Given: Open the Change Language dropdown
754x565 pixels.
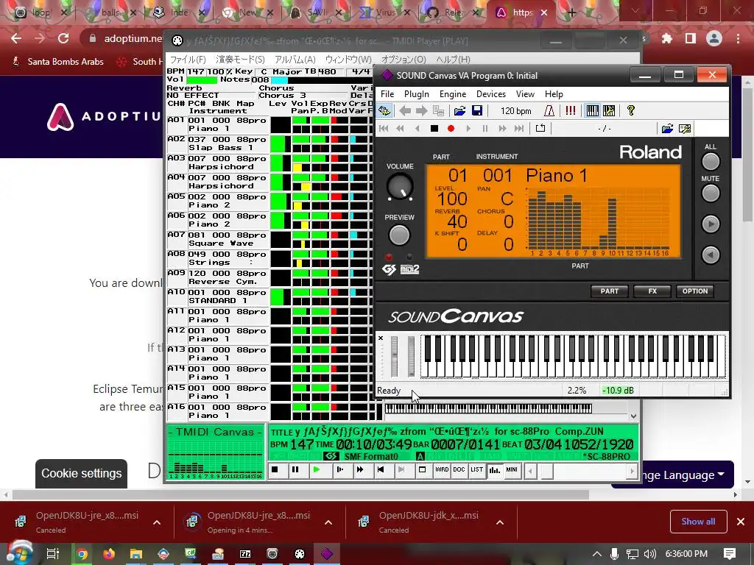Looking at the screenshot, I should click(672, 475).
